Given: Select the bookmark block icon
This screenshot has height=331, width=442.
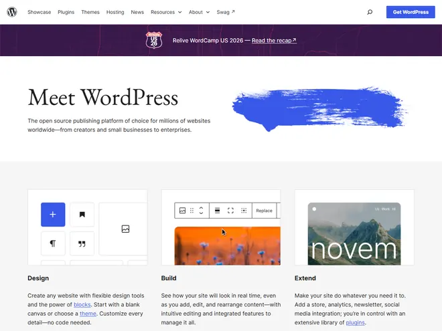Looking at the screenshot, I should click(82, 215).
